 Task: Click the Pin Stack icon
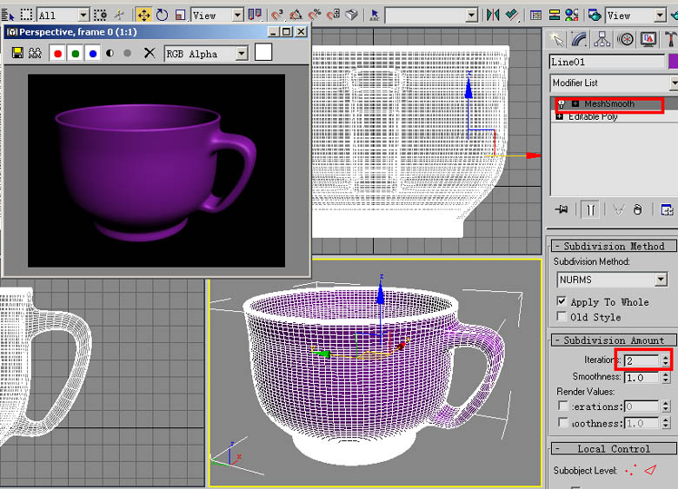click(562, 209)
